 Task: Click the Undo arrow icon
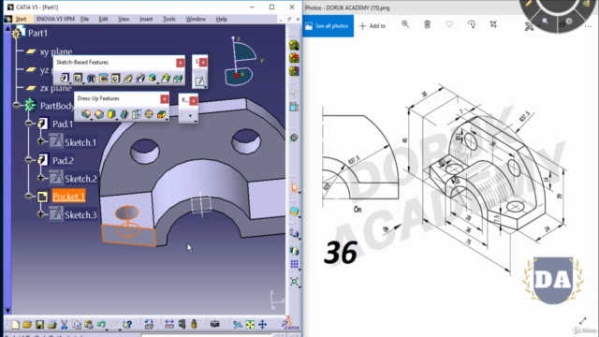[101, 325]
